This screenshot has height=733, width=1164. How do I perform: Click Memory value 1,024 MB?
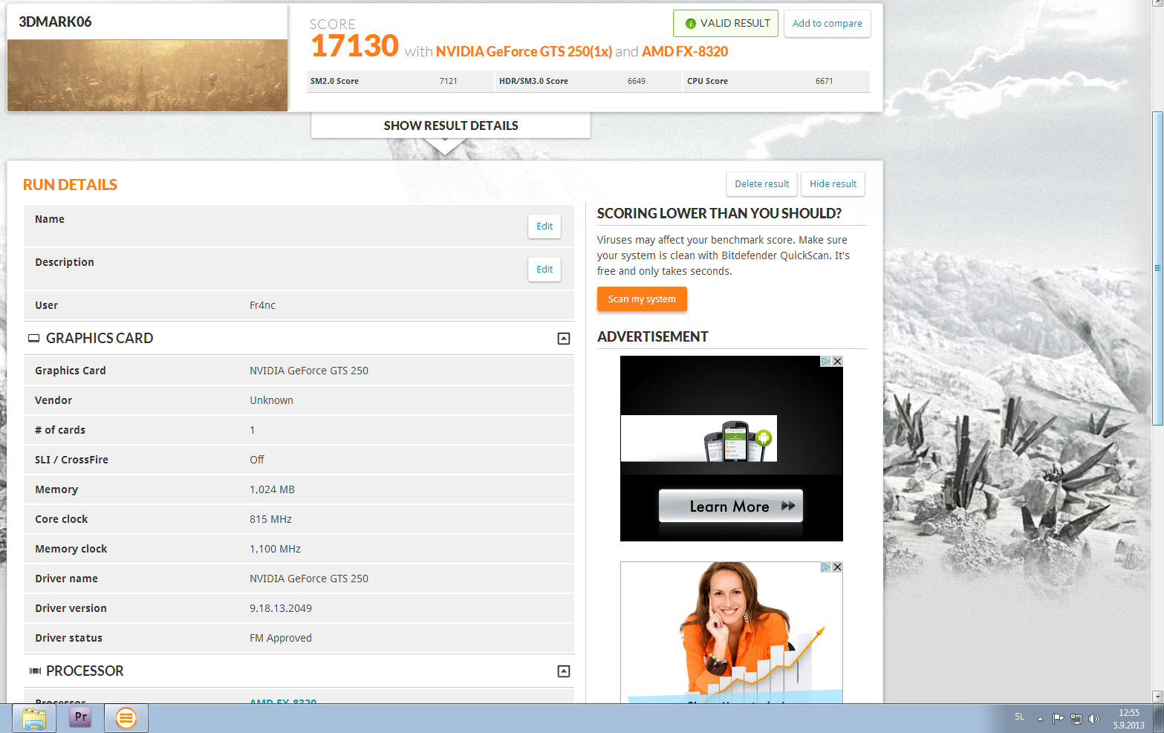272,489
